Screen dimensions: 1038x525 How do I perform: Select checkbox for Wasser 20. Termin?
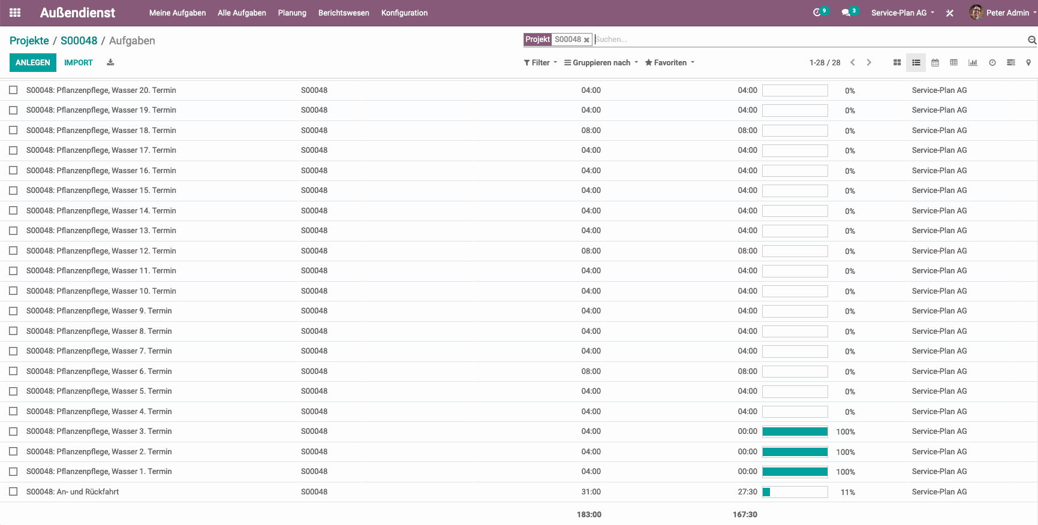[x=13, y=90]
